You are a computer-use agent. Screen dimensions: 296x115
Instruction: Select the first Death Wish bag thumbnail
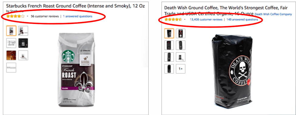coord(169,34)
